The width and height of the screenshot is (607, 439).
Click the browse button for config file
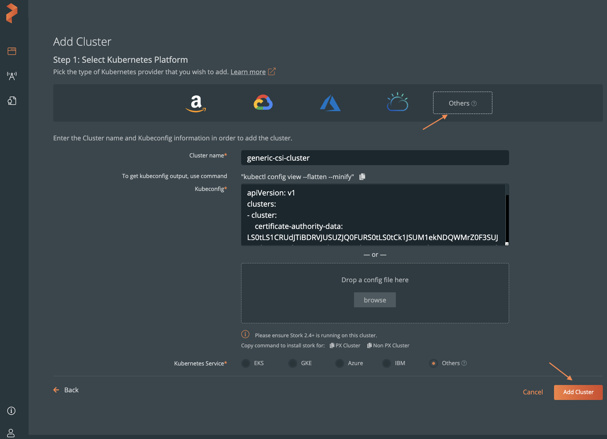pyautogui.click(x=375, y=300)
